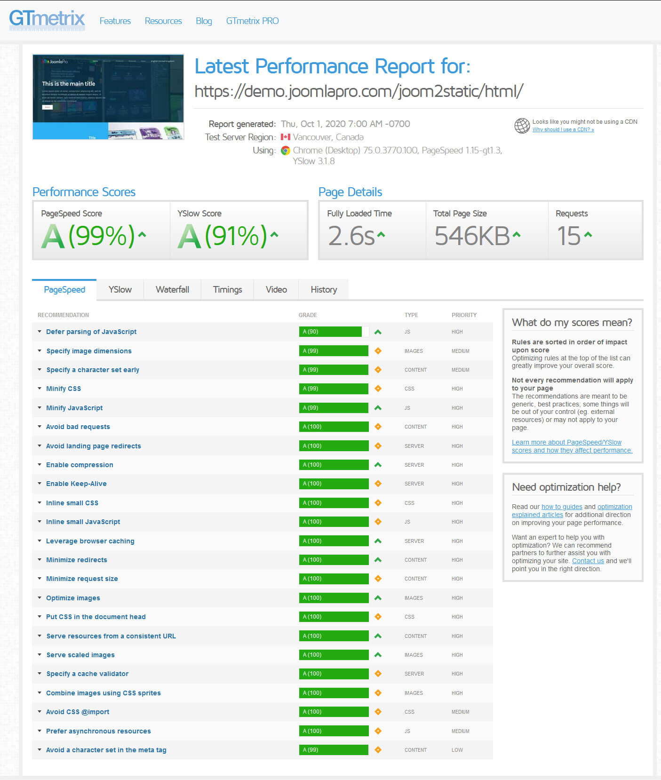The image size is (661, 780).
Task: Sort by the GRADE column header
Action: (308, 315)
